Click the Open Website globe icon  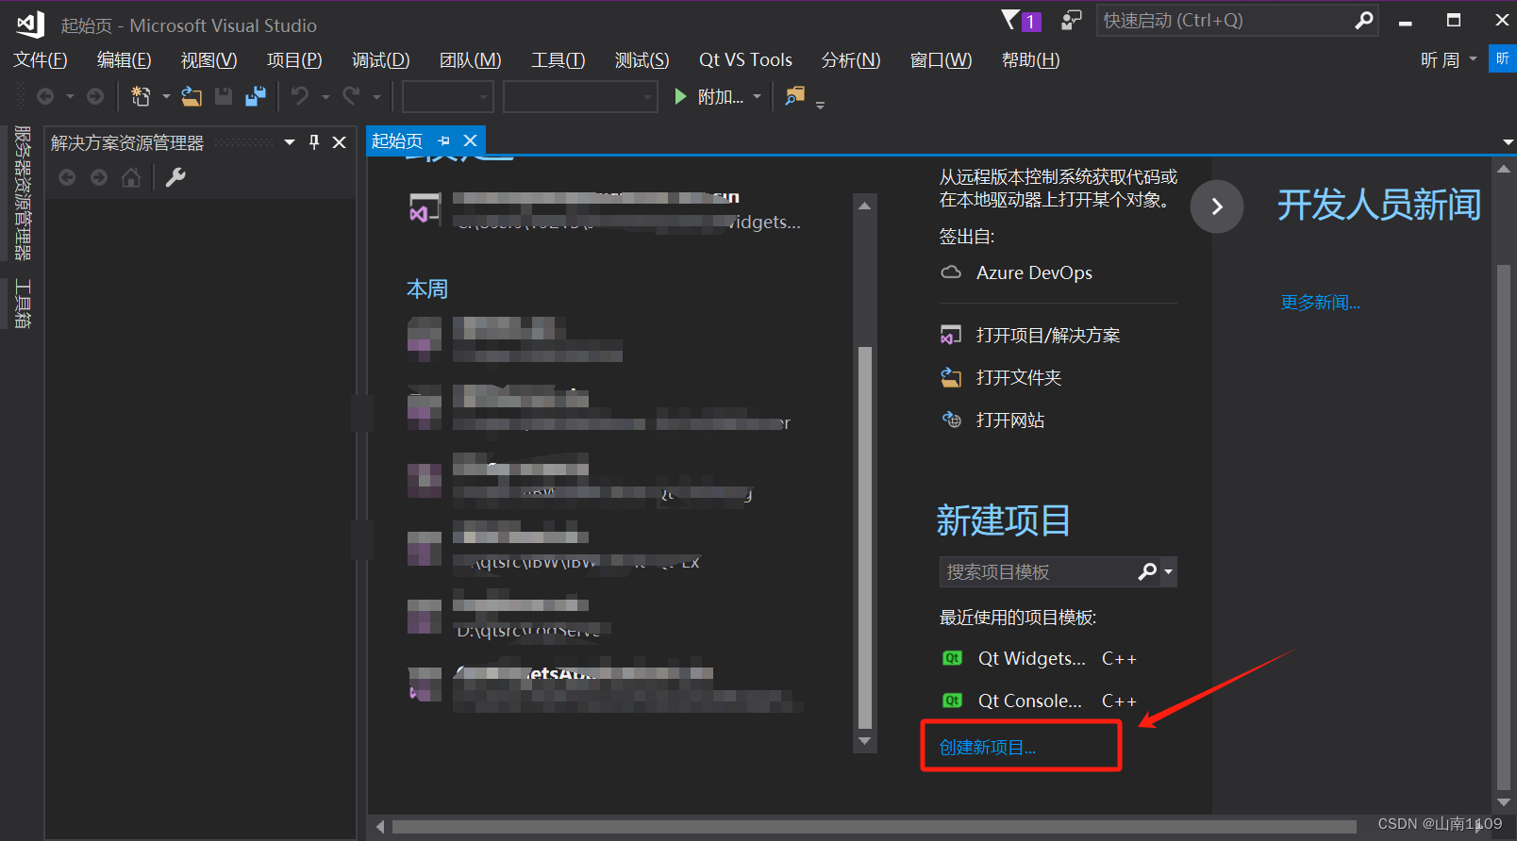point(951,420)
